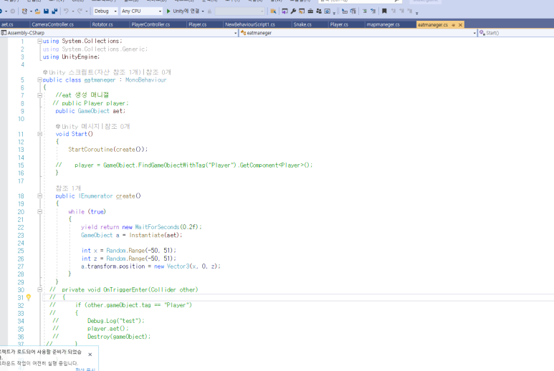Click the toolbar icon between the wrench and toolbox
Screen dimensions: 554x371
click(302, 11)
